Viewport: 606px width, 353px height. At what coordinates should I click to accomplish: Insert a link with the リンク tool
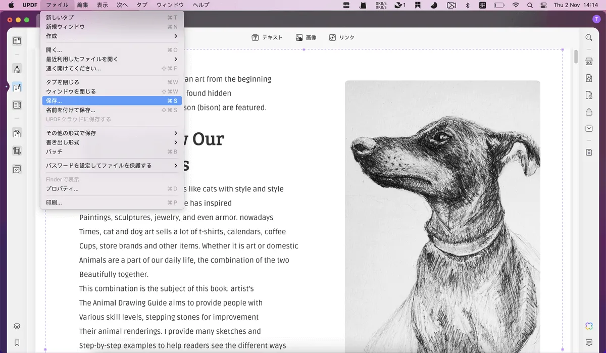pos(342,37)
